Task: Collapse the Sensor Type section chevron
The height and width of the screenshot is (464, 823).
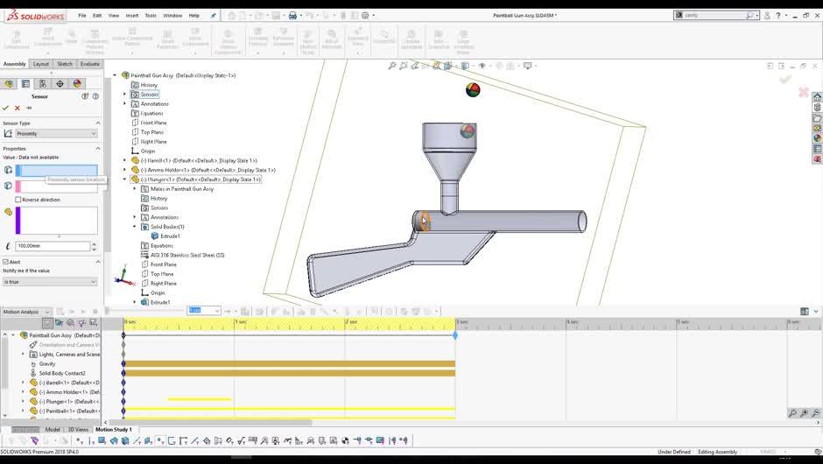Action: pyautogui.click(x=98, y=123)
